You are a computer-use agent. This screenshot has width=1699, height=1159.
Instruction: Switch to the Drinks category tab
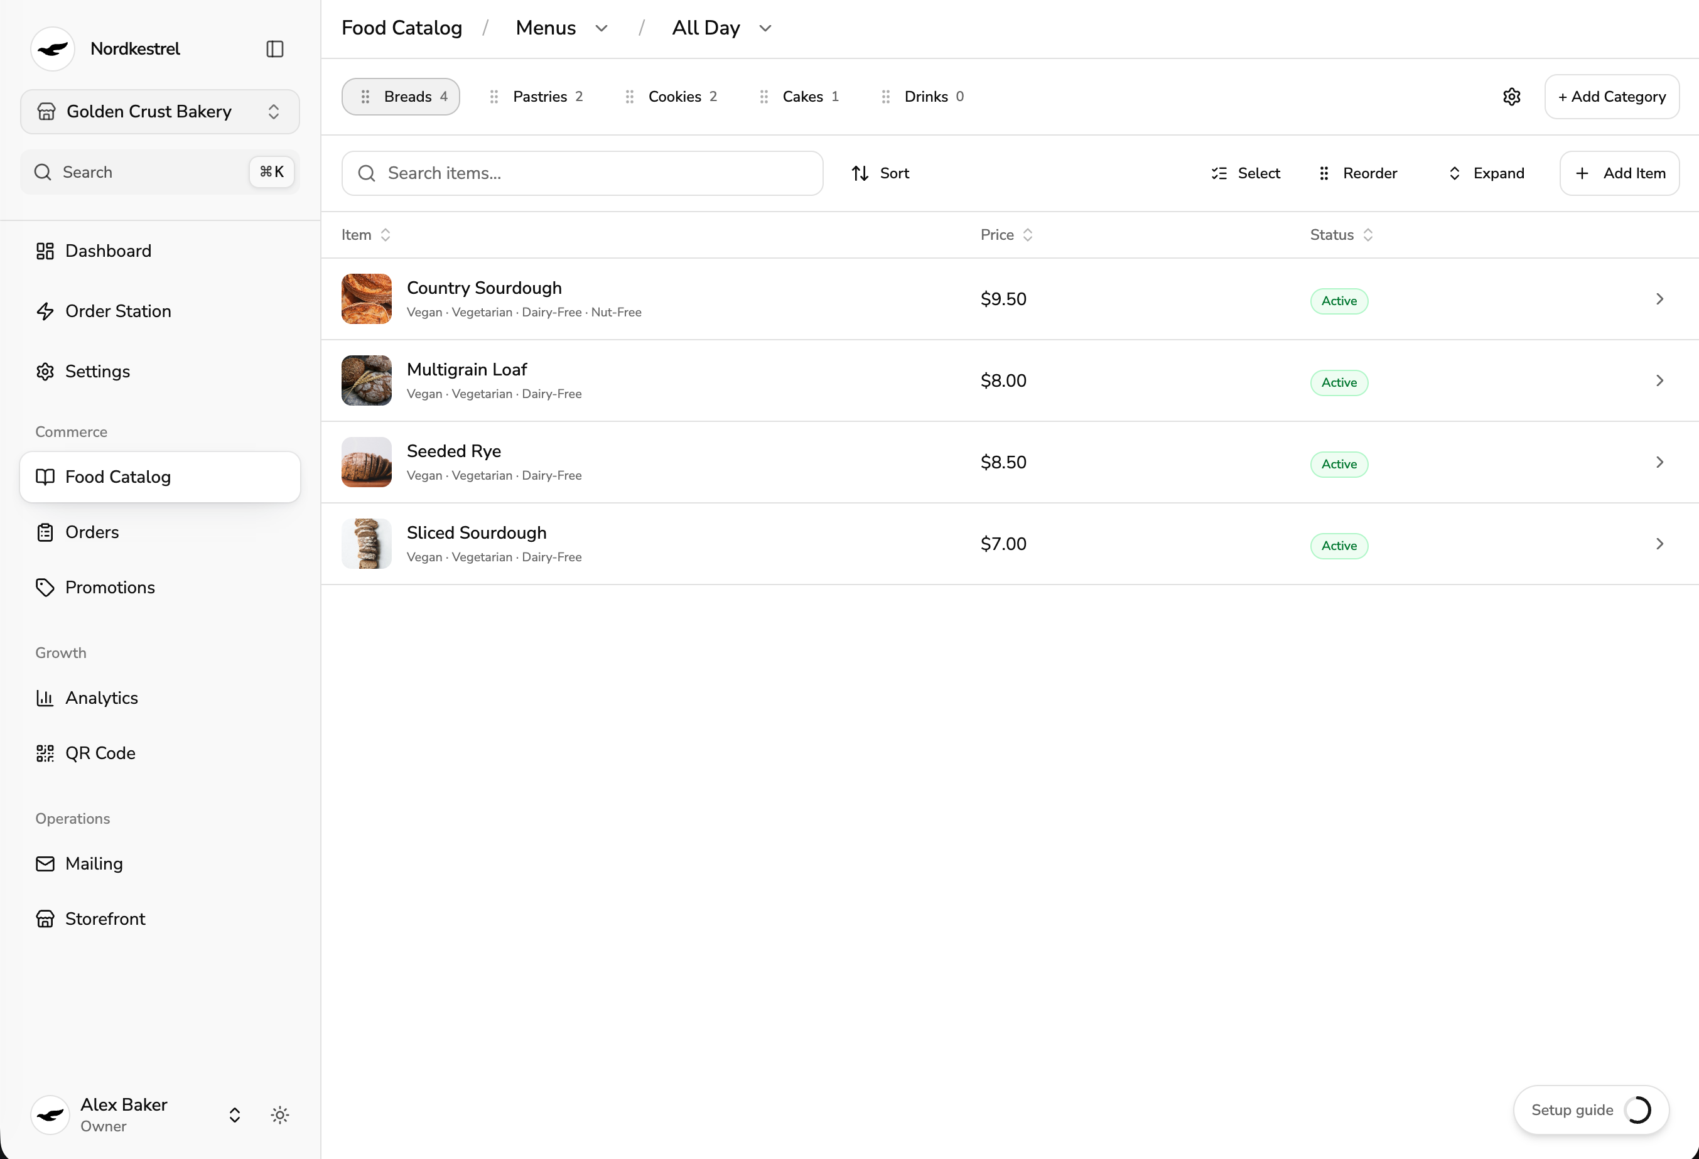[926, 97]
